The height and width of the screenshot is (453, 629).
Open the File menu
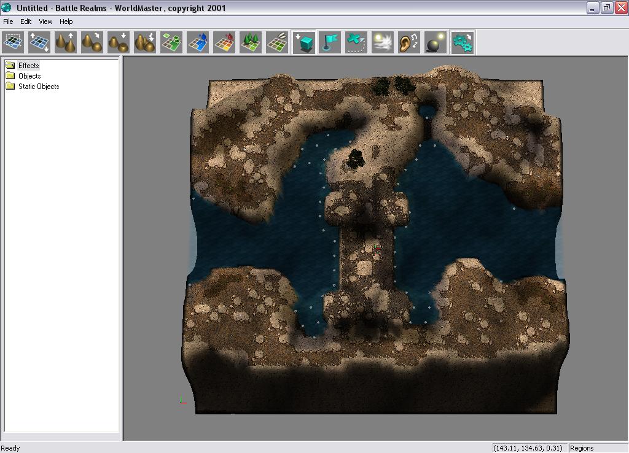pos(9,21)
